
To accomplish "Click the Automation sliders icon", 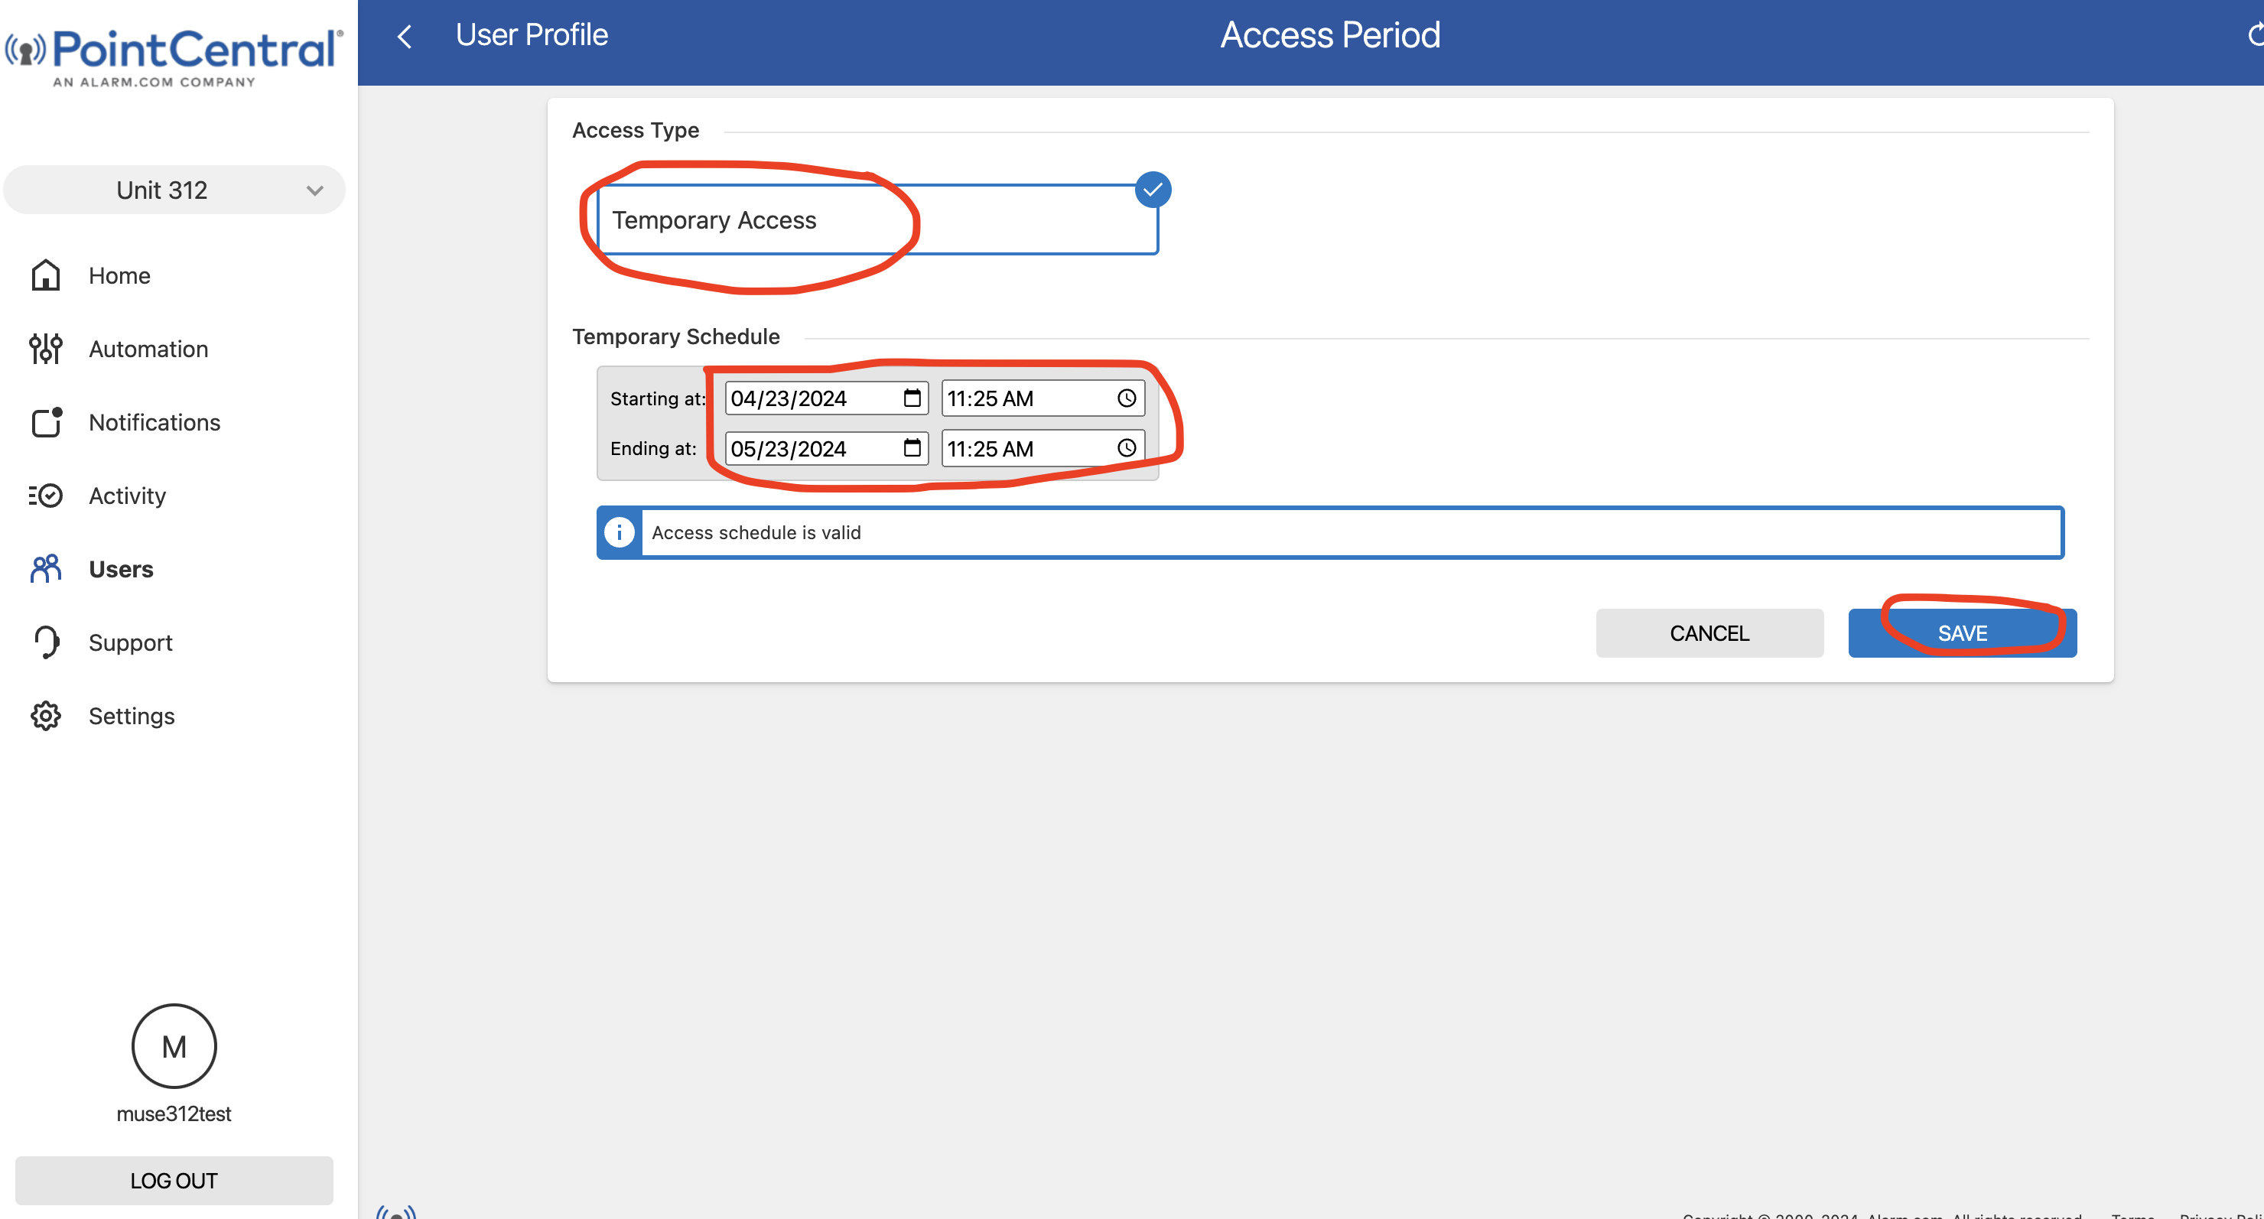I will [x=46, y=349].
